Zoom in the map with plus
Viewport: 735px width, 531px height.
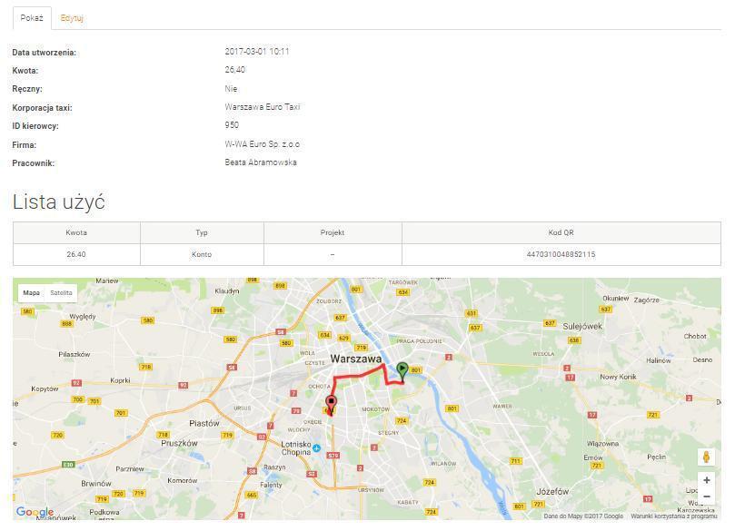[707, 480]
